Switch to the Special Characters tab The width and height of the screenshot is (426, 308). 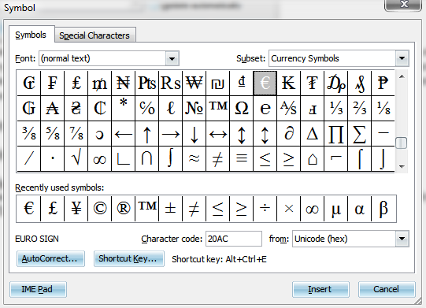94,35
